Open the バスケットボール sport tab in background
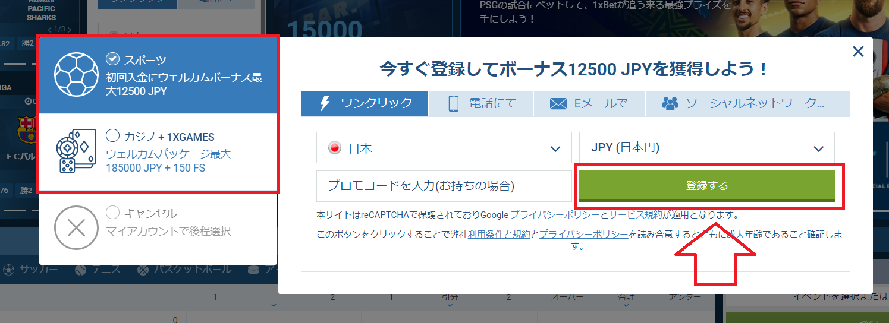The height and width of the screenshot is (323, 889). [186, 270]
